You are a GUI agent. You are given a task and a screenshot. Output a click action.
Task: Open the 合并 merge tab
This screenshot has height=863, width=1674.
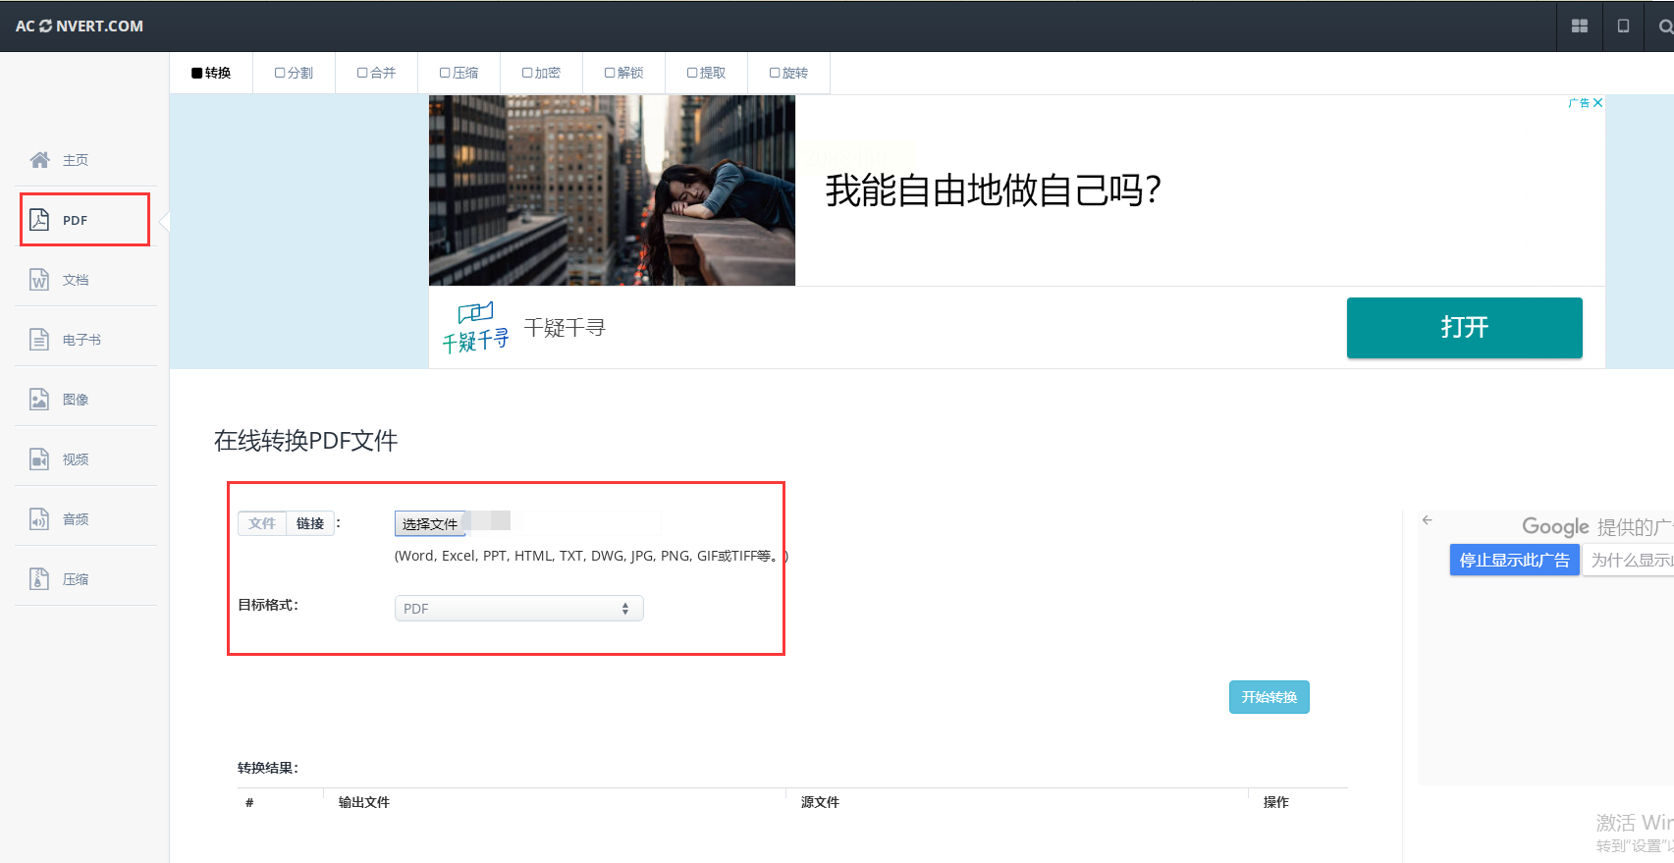pos(376,73)
